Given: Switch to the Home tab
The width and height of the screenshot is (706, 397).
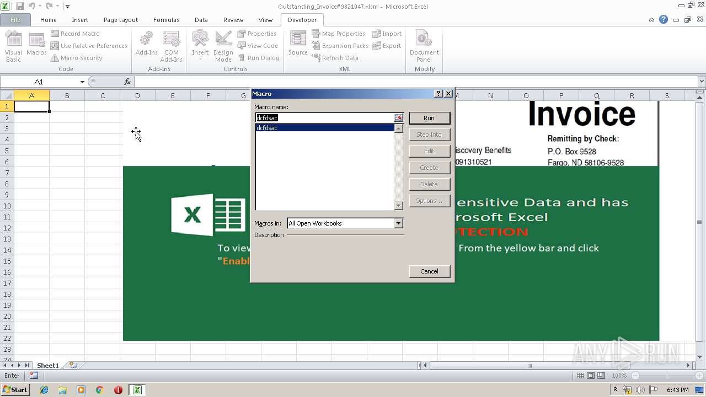Looking at the screenshot, I should [x=49, y=20].
